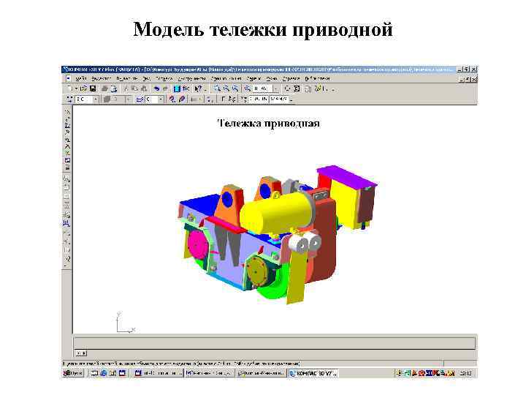Redo the undone action
Screen dimensions: 526x395
(165, 89)
